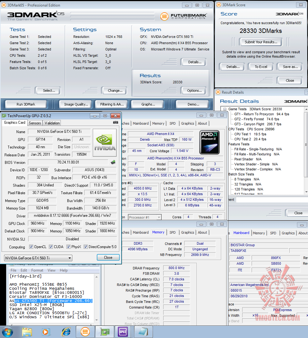The image size is (308, 338).
Task: Click the Futuremark orange logo icon
Action: point(164,16)
